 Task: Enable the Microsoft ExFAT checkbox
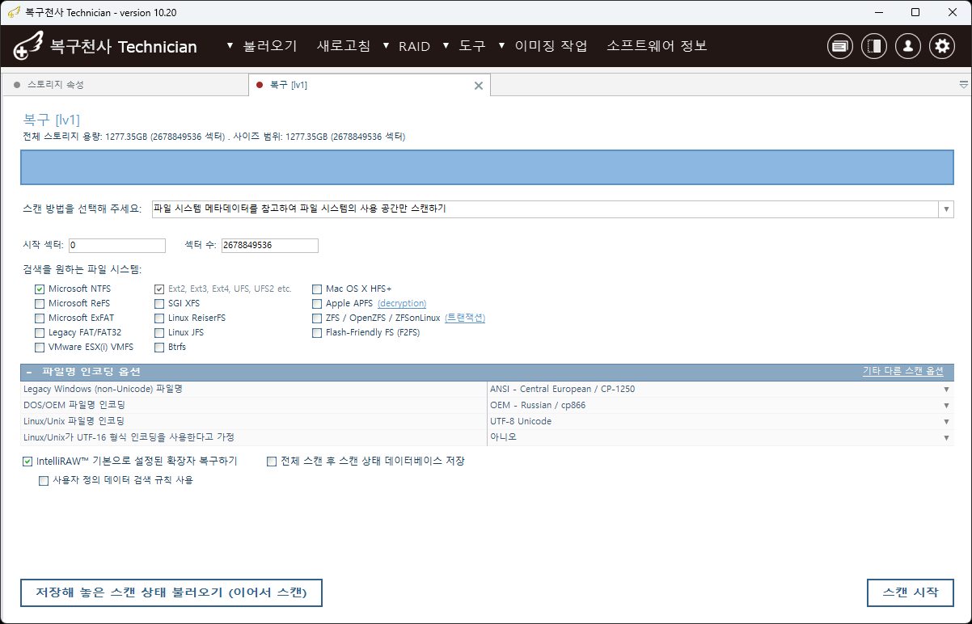coord(40,318)
